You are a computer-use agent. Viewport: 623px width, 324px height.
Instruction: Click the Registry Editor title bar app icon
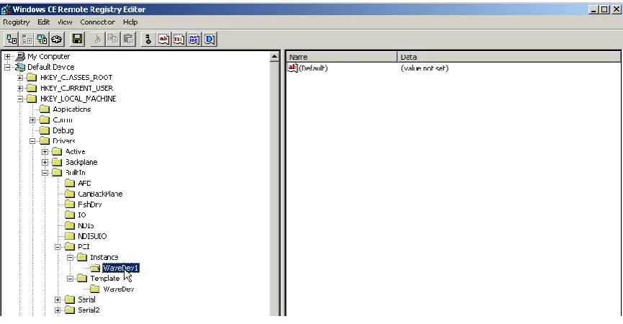6,9
